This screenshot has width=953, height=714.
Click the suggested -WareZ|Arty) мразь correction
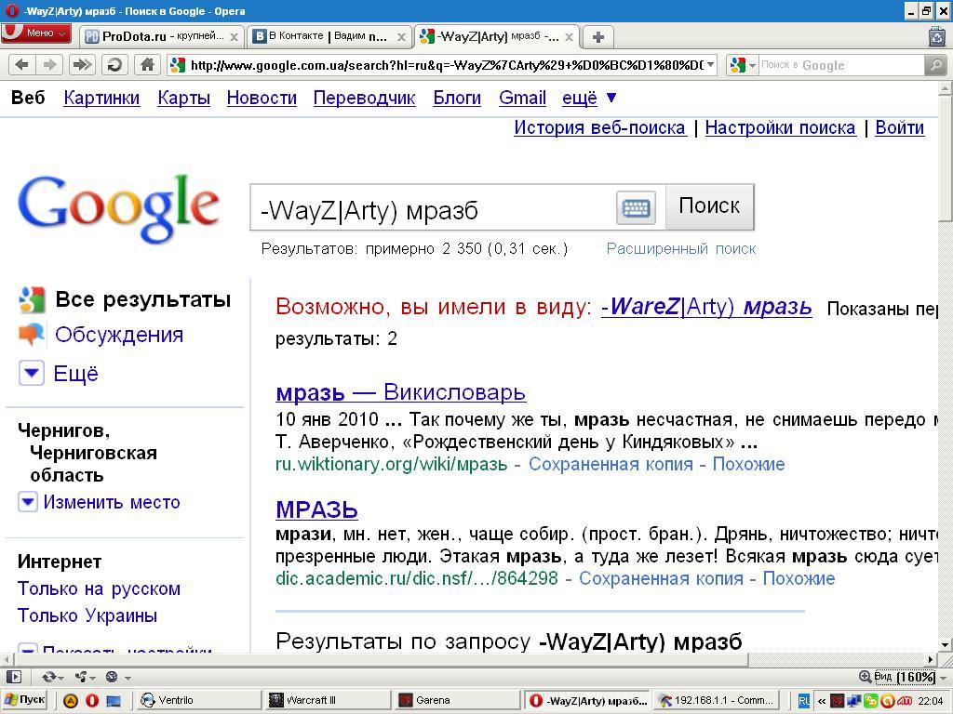click(x=706, y=307)
